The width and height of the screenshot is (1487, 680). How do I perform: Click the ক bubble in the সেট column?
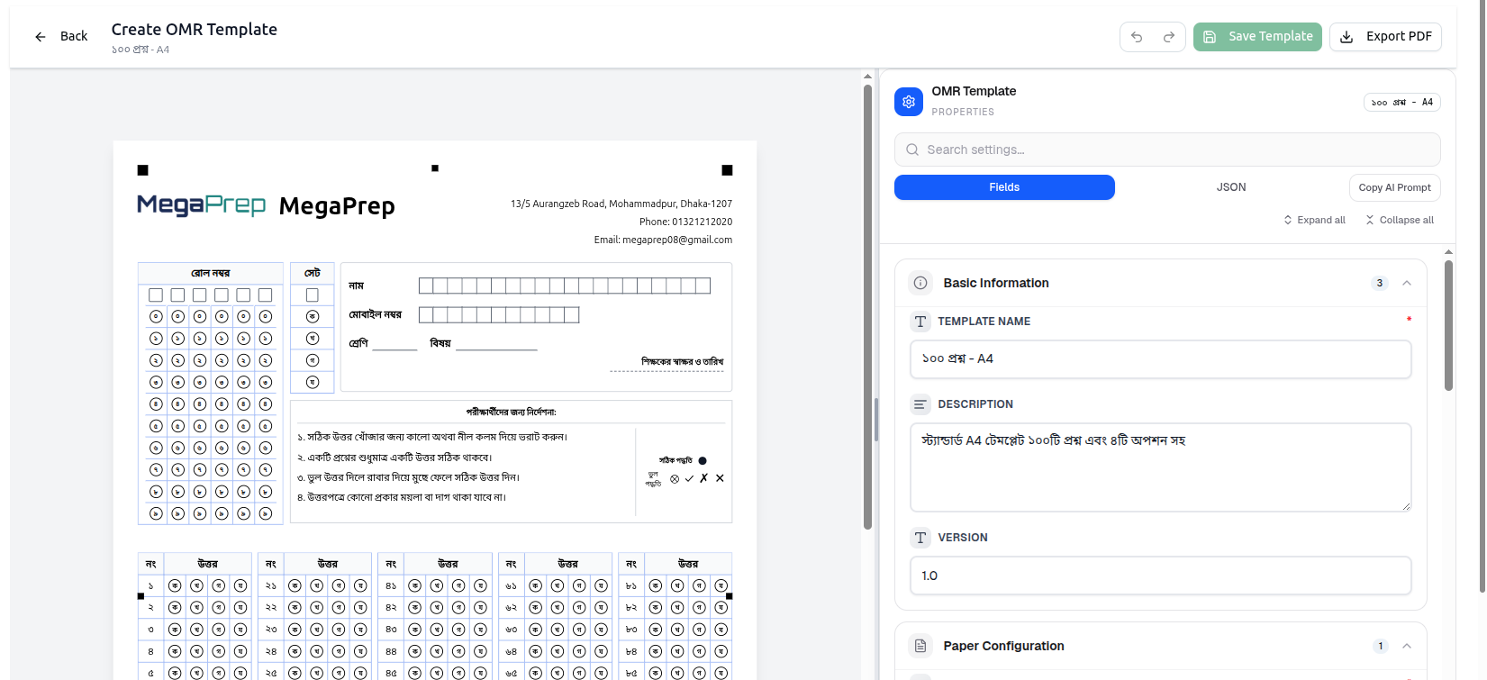[x=313, y=317]
